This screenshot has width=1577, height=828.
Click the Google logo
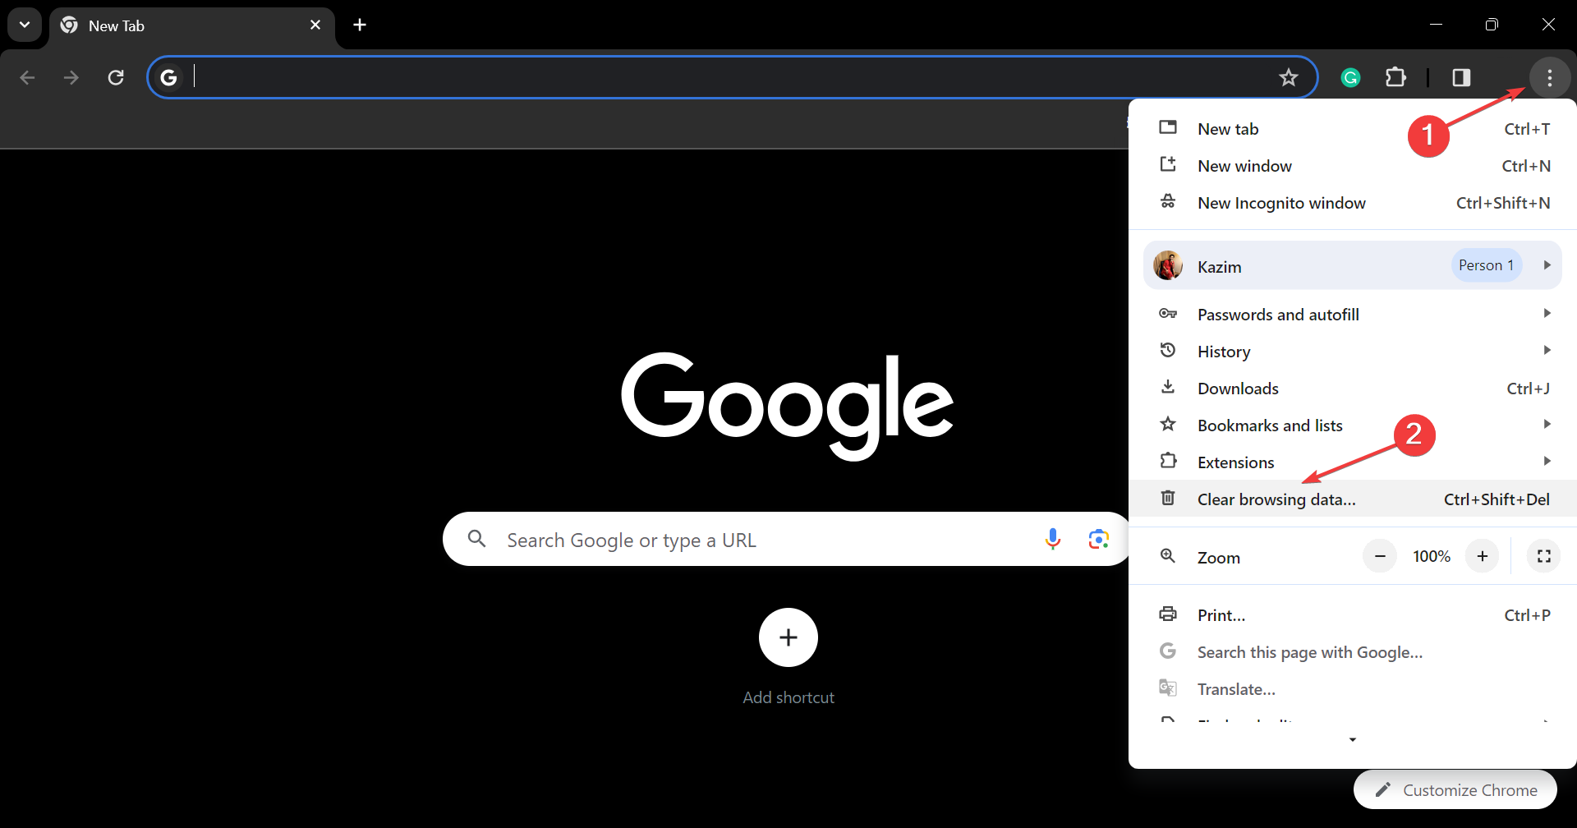coord(788,406)
